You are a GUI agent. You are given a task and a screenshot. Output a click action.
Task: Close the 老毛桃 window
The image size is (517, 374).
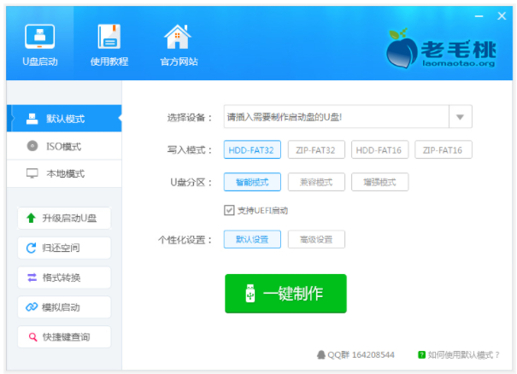pyautogui.click(x=502, y=16)
